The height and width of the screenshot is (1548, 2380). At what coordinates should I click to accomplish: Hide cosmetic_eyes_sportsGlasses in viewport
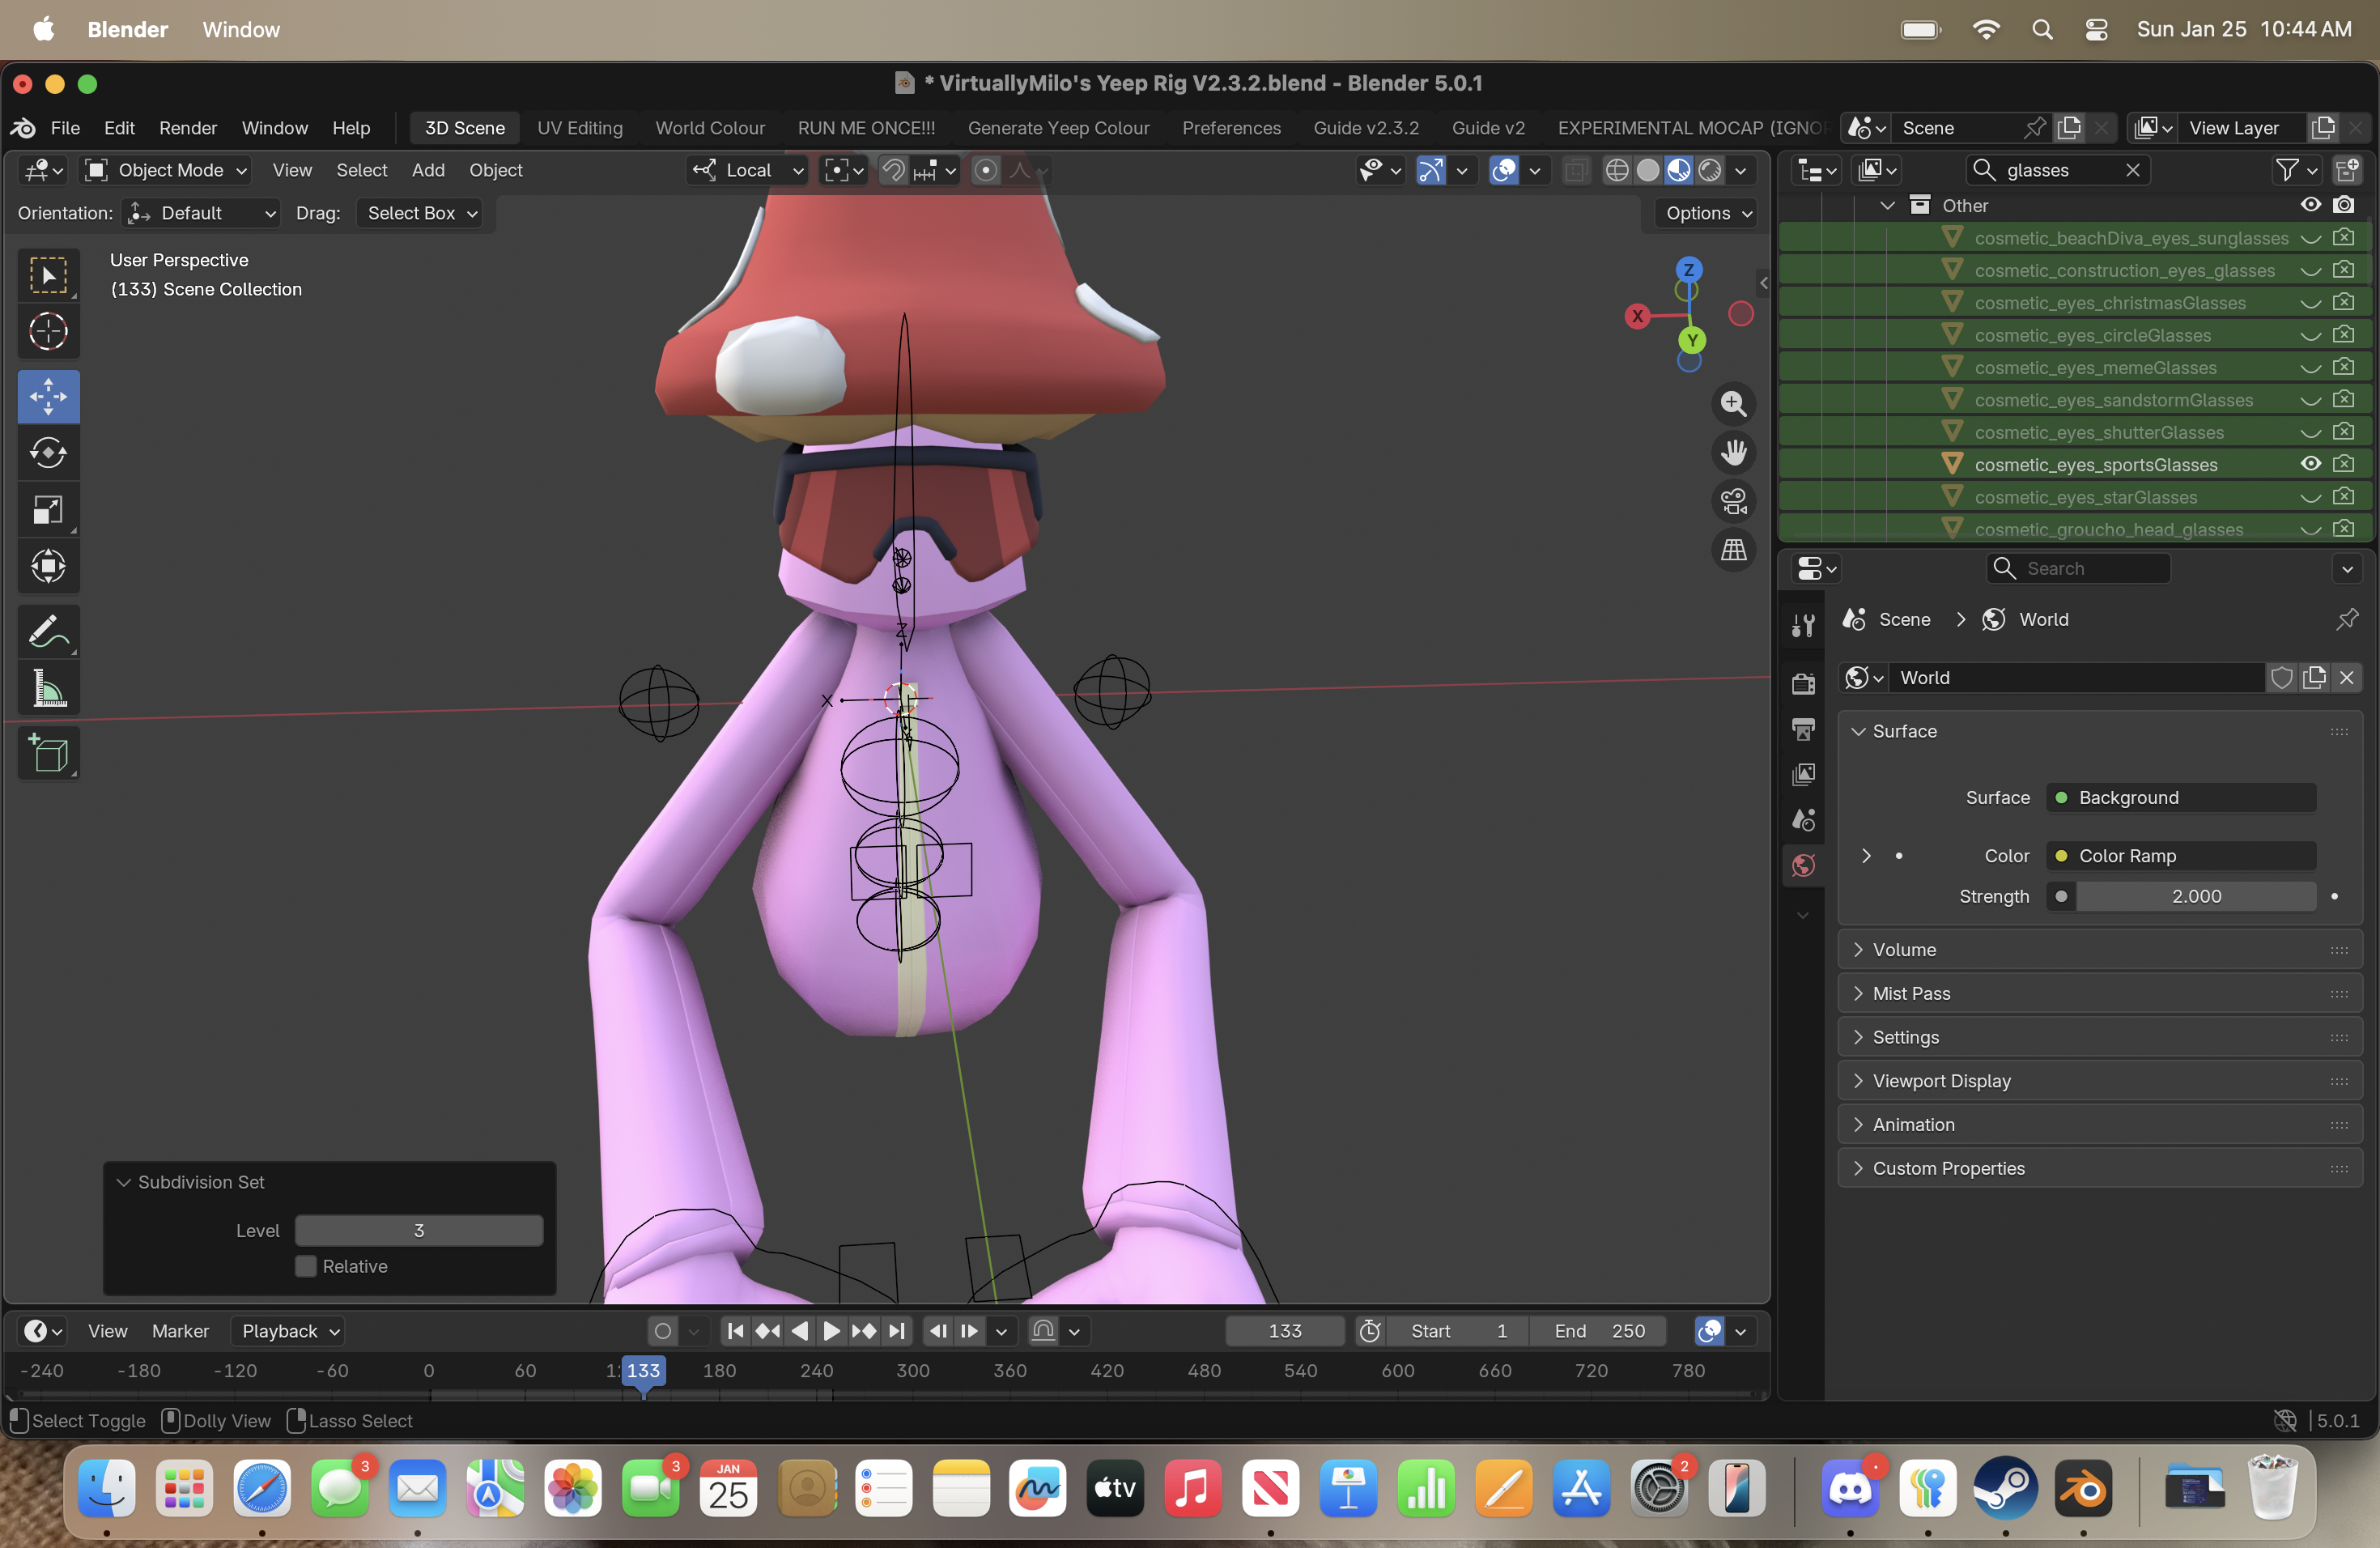pyautogui.click(x=2310, y=464)
